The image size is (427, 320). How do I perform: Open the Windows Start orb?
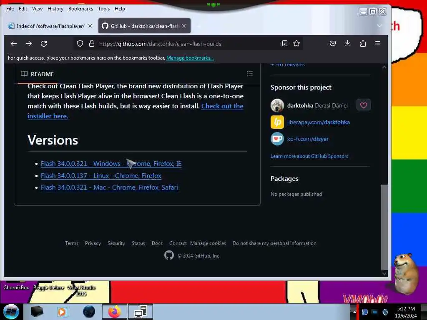click(11, 312)
